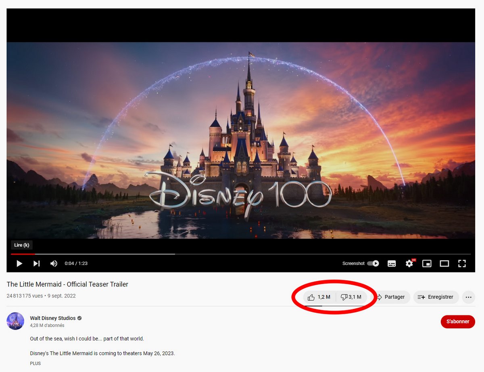Switch to miniplayer mode
The width and height of the screenshot is (484, 372).
(427, 263)
